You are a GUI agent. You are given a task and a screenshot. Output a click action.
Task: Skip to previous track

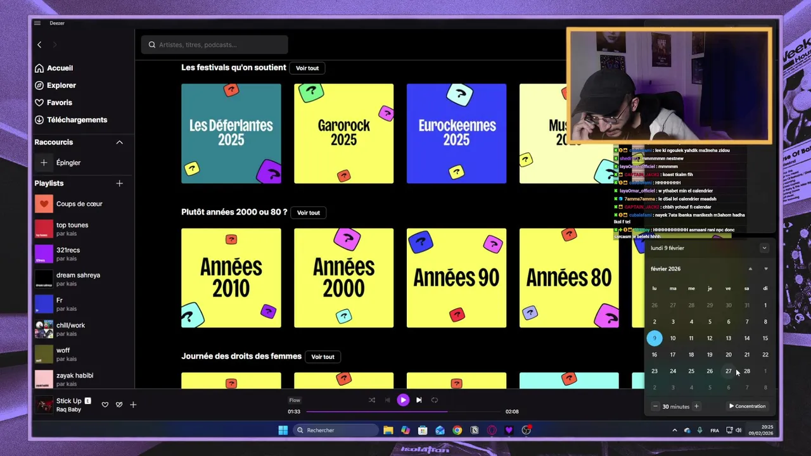(x=388, y=400)
